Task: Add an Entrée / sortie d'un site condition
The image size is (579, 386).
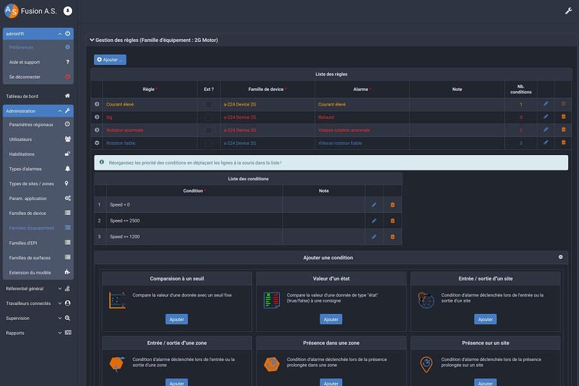Action: (x=485, y=319)
